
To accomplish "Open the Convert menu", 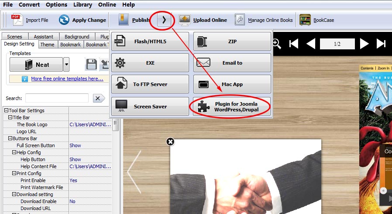I will tap(29, 4).
